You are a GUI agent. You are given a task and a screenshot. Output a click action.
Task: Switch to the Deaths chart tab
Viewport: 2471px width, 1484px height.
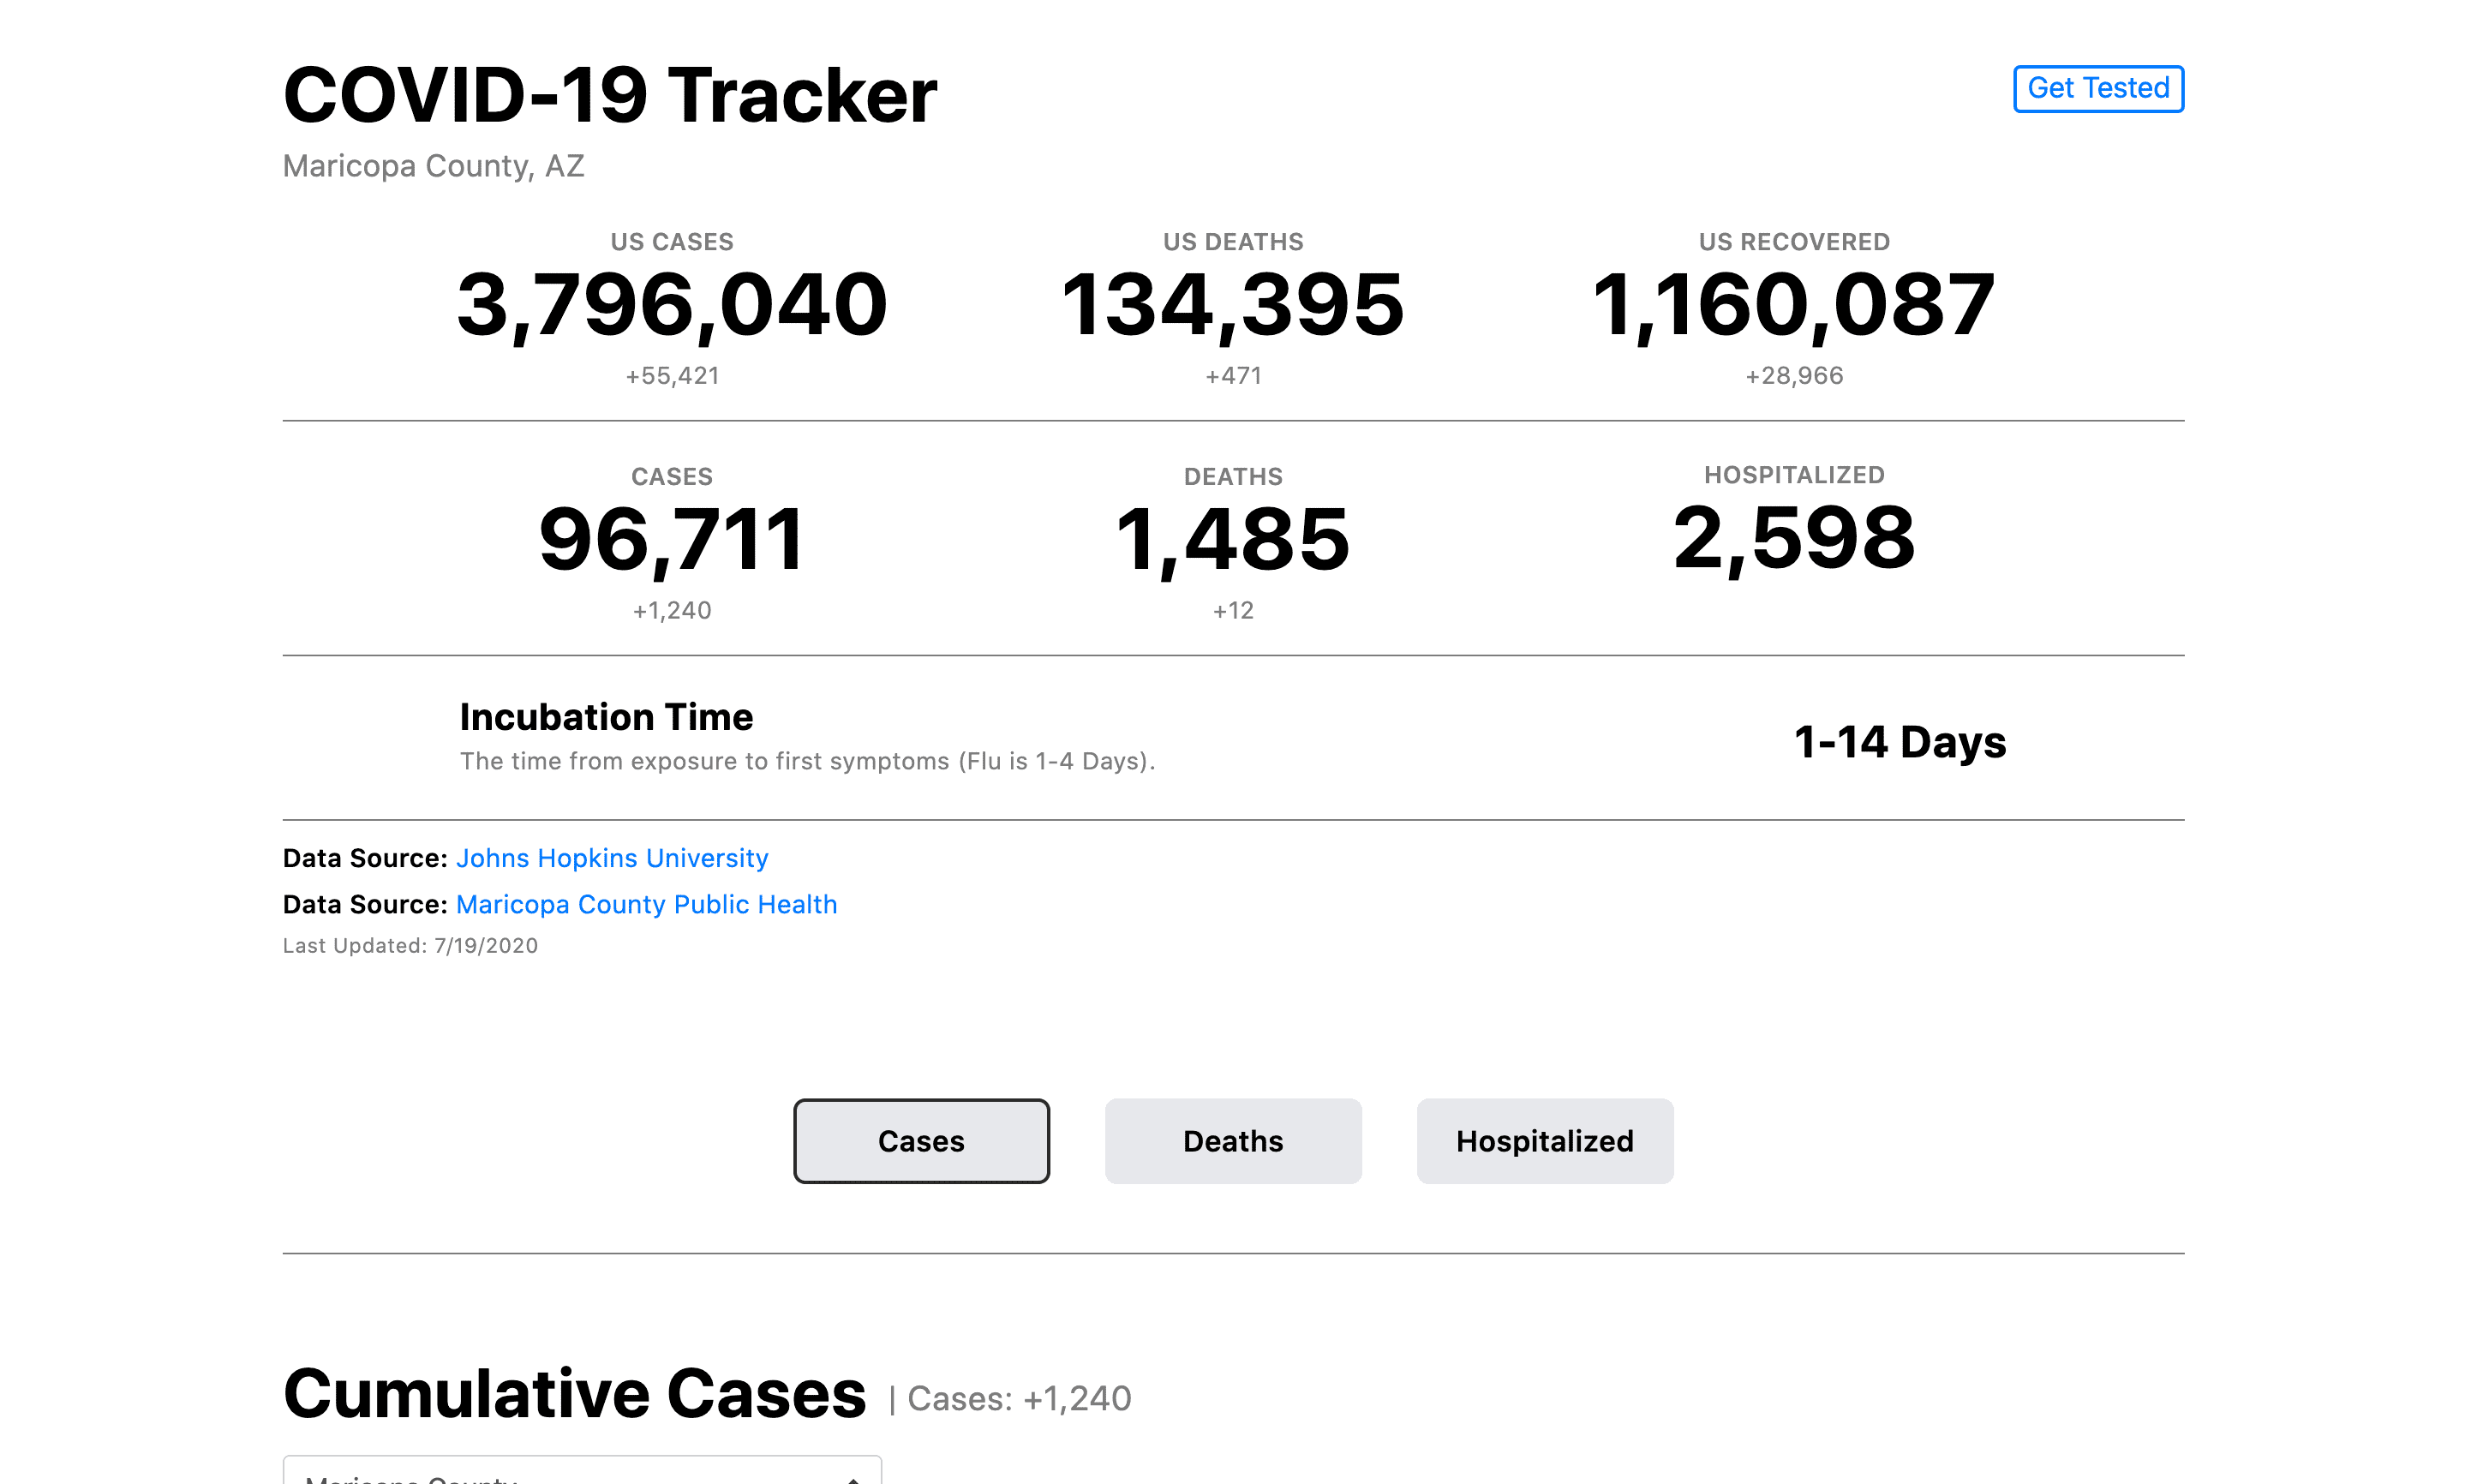(x=1233, y=1141)
